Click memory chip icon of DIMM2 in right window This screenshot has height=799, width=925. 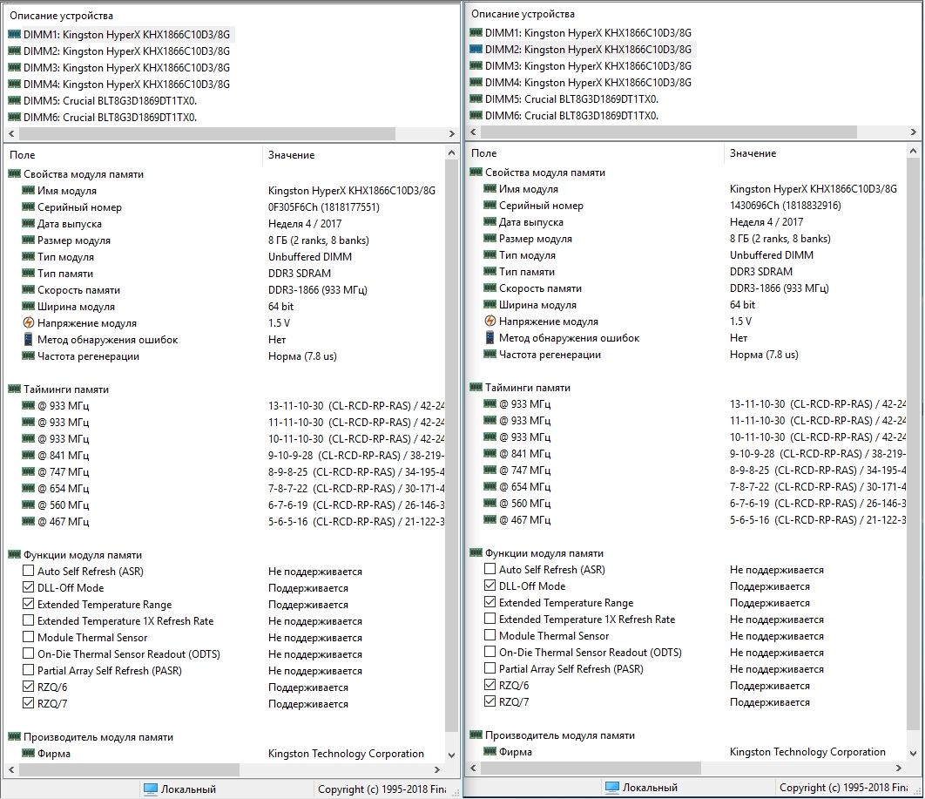[476, 49]
